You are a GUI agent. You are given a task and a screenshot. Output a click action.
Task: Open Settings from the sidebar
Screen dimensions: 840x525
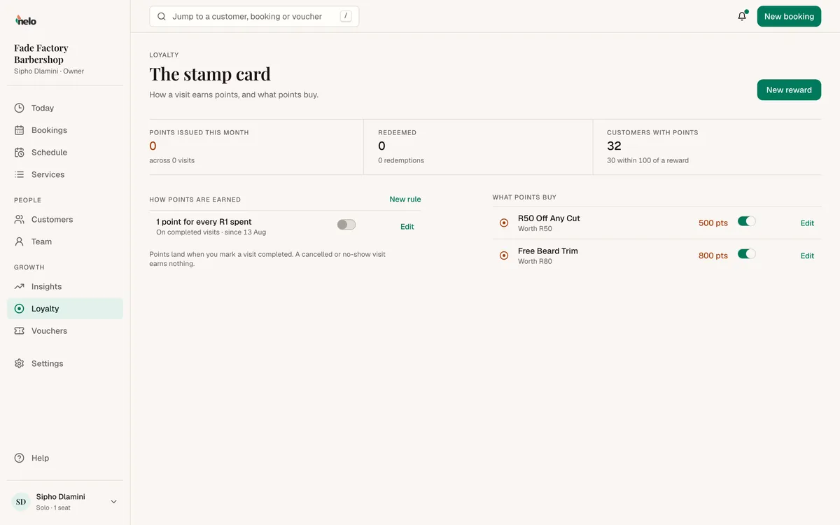click(x=65, y=363)
